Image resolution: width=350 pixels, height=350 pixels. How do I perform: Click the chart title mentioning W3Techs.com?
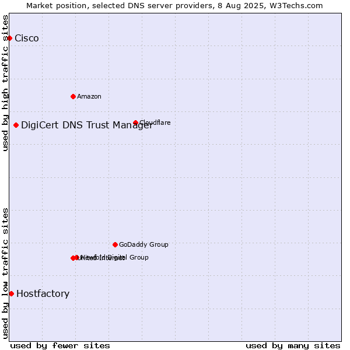point(174,6)
